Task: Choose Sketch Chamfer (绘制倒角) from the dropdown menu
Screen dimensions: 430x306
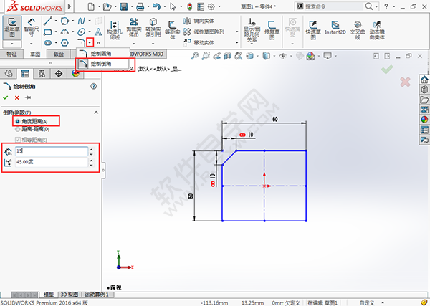Action: [103, 64]
